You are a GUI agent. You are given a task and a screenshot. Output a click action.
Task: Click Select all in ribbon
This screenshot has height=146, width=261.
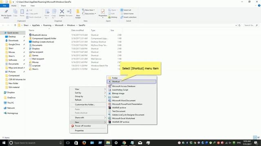point(126,10)
